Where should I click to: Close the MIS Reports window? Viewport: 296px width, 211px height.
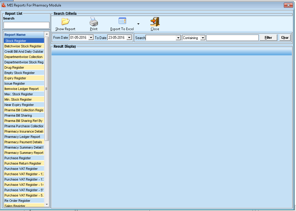[x=288, y=5]
